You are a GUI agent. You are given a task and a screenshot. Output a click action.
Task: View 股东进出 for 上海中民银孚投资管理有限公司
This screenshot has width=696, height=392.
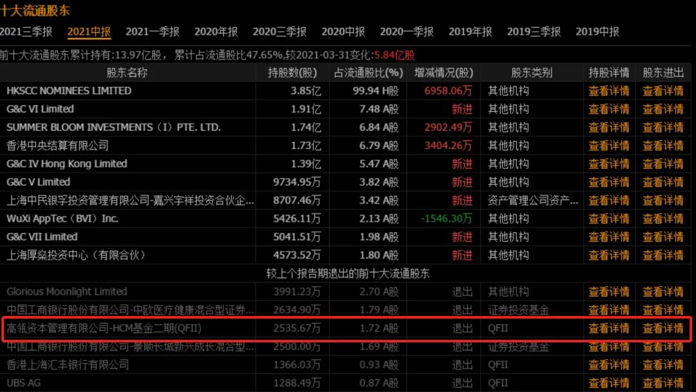tap(663, 201)
